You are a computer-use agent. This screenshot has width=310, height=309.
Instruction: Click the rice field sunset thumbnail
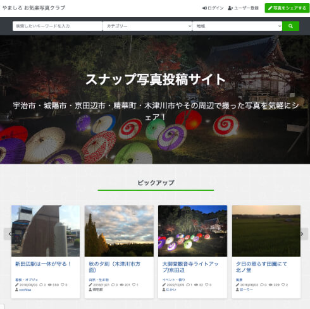tap(266, 231)
